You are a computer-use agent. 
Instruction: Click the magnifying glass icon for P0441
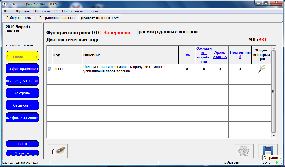click(261, 69)
